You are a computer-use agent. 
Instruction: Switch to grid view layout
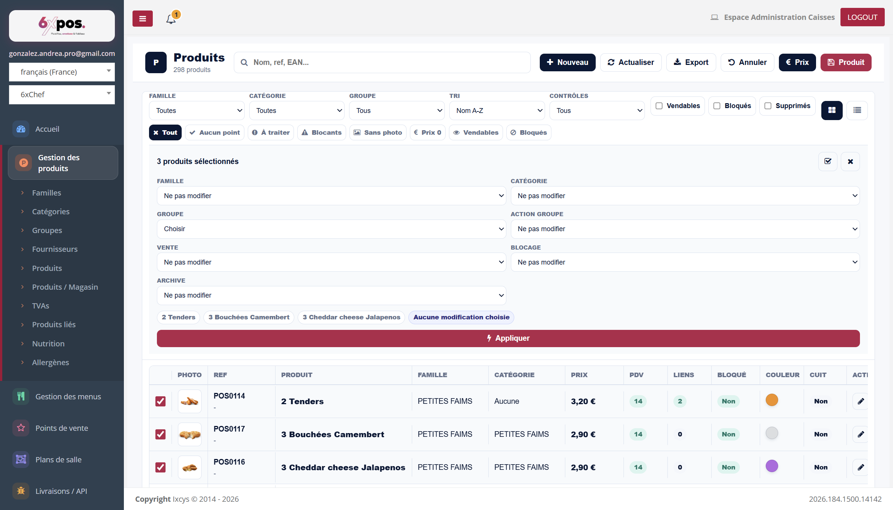tap(832, 110)
